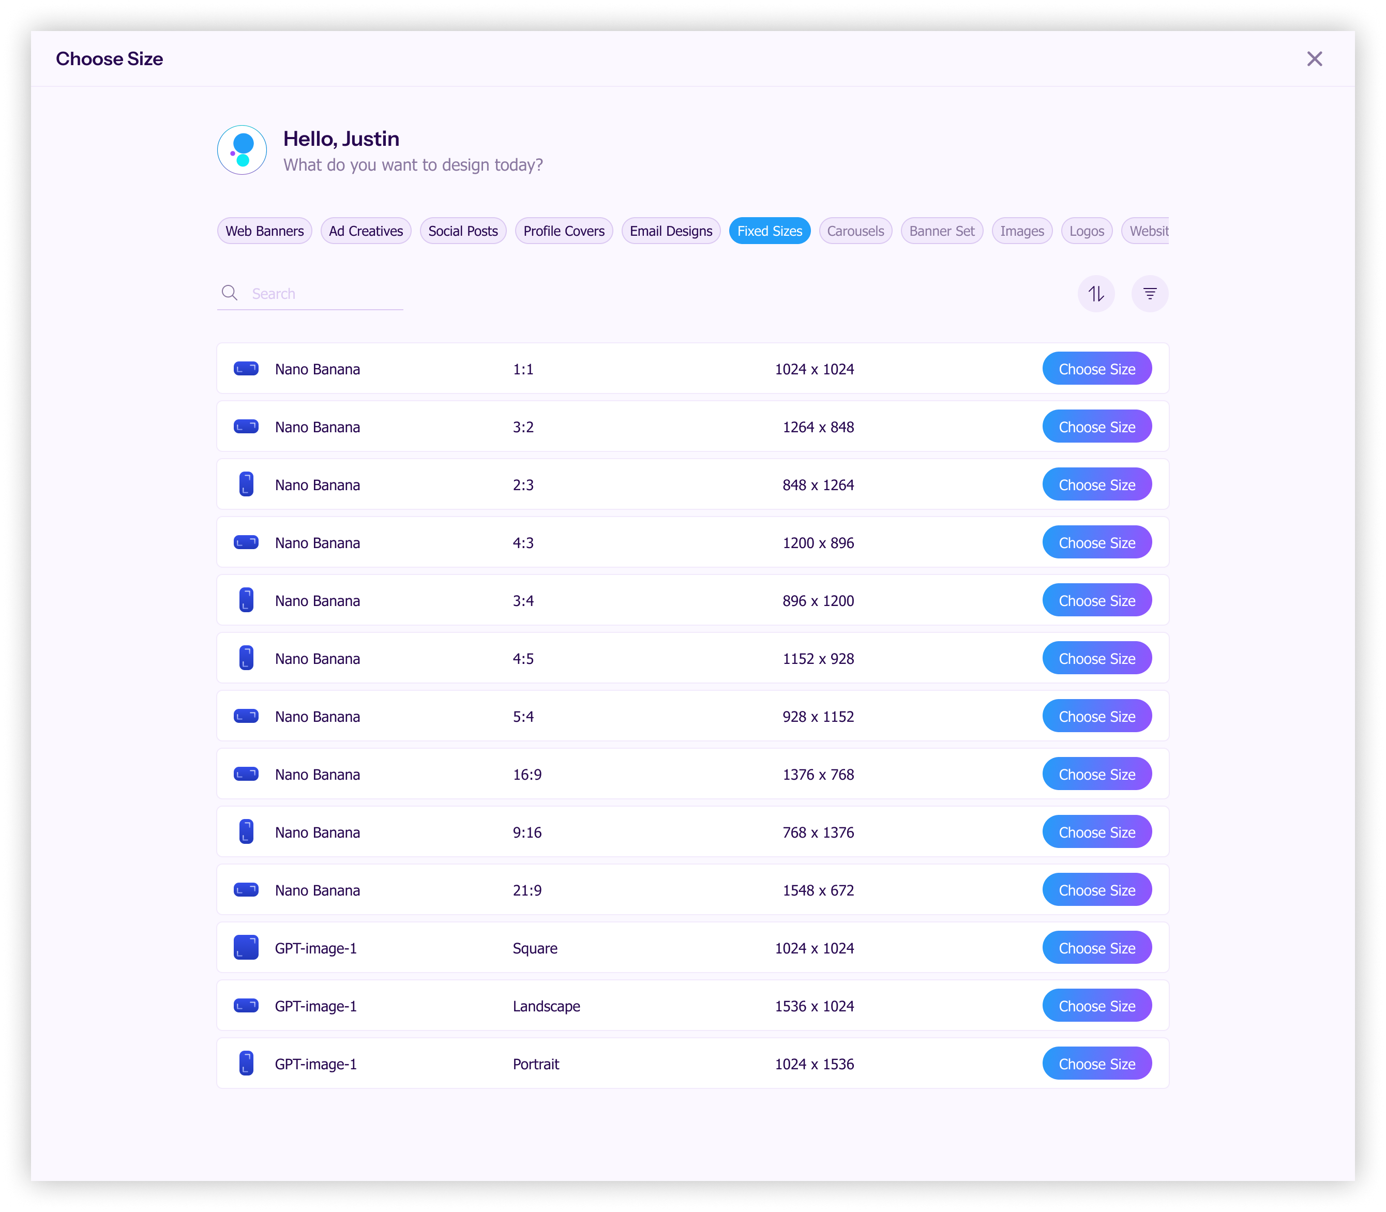Click the 16:9 ratio label

pos(527,775)
